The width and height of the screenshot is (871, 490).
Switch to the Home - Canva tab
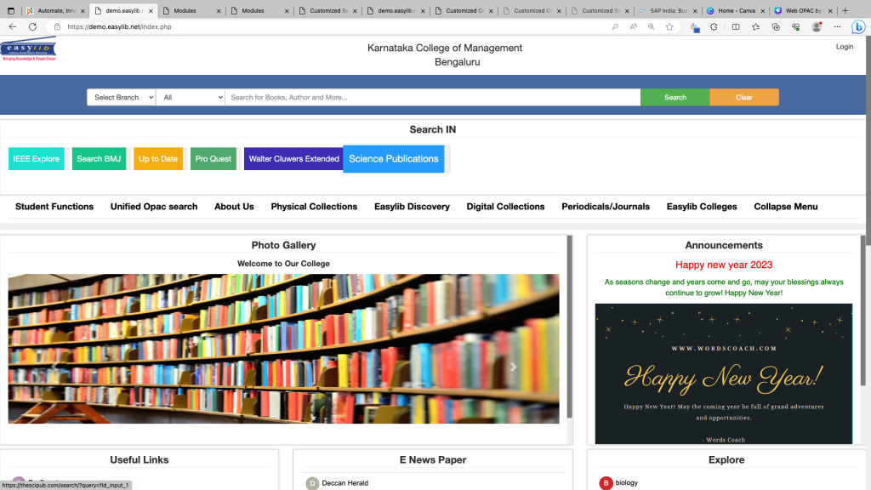click(x=735, y=10)
